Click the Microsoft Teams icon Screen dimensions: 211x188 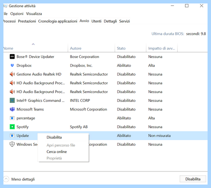(x=12, y=109)
